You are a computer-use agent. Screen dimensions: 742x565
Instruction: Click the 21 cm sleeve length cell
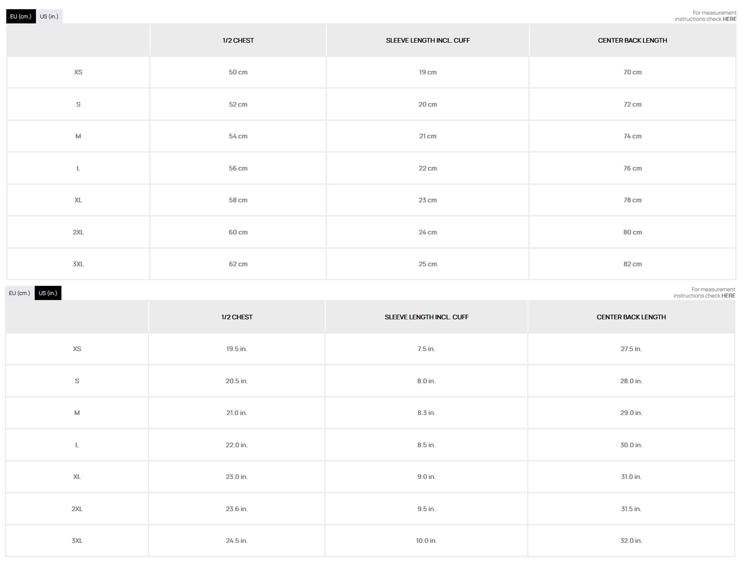427,136
